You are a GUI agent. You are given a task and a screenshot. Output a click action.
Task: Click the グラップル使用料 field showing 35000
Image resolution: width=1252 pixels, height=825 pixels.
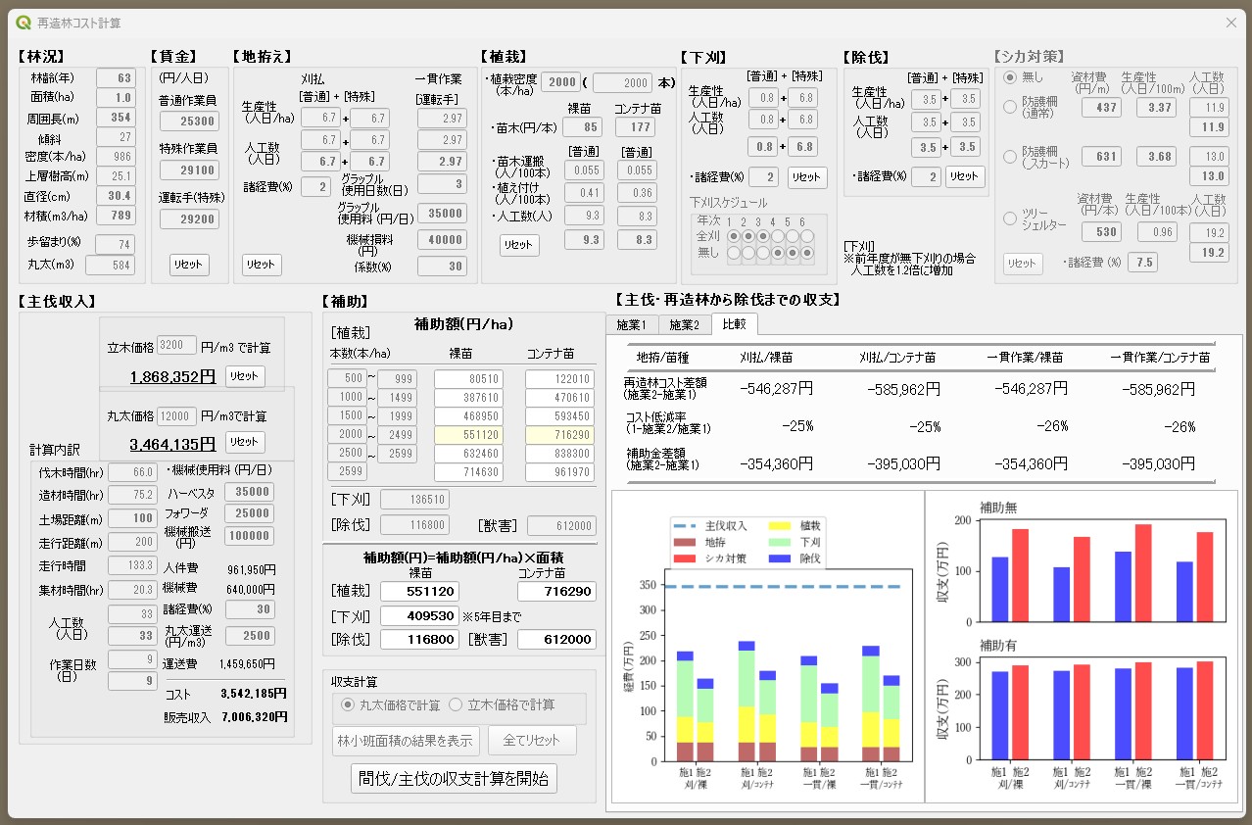pyautogui.click(x=442, y=213)
